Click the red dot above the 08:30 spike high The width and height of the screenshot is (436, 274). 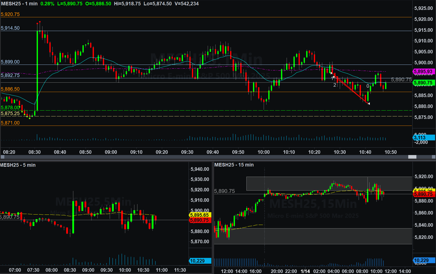[x=40, y=22]
